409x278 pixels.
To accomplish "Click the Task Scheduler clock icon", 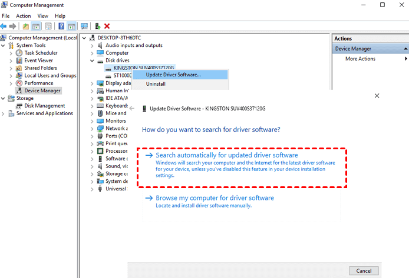I will [19, 53].
